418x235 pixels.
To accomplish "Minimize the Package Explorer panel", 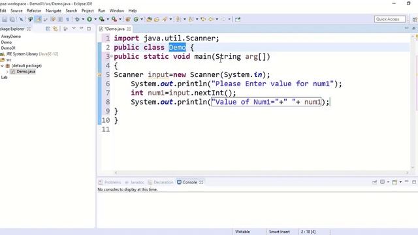I will coord(81,28).
